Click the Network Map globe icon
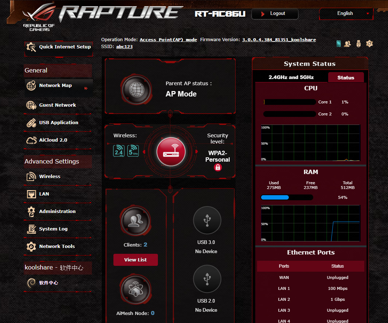The image size is (388, 323). pos(31,86)
